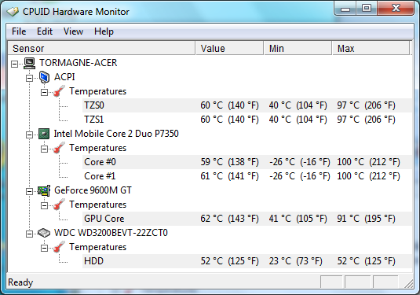The width and height of the screenshot is (420, 295).
Task: Collapse the WDC WD3200BEVT-22ZCT0 node
Action: pyautogui.click(x=30, y=234)
